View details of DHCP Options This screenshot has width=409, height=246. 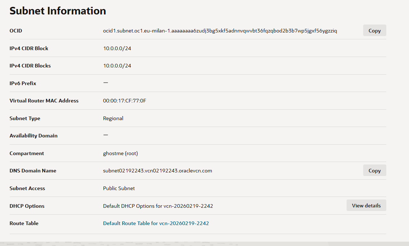[366, 205]
